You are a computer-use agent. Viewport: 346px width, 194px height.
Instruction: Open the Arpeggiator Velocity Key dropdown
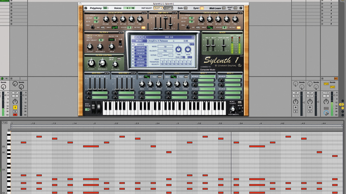[x=165, y=51]
